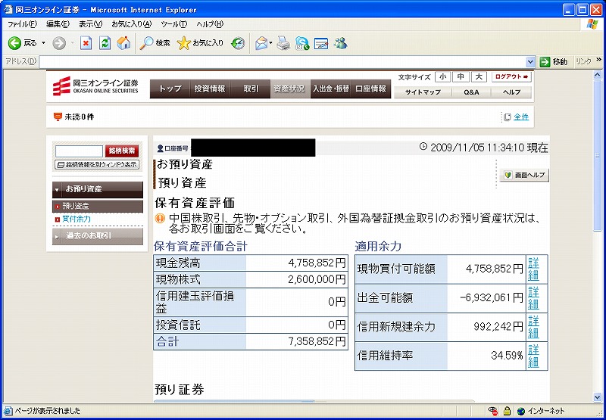The image size is (606, 420).
Task: Open the address bar dropdown arrow
Action: 531,61
